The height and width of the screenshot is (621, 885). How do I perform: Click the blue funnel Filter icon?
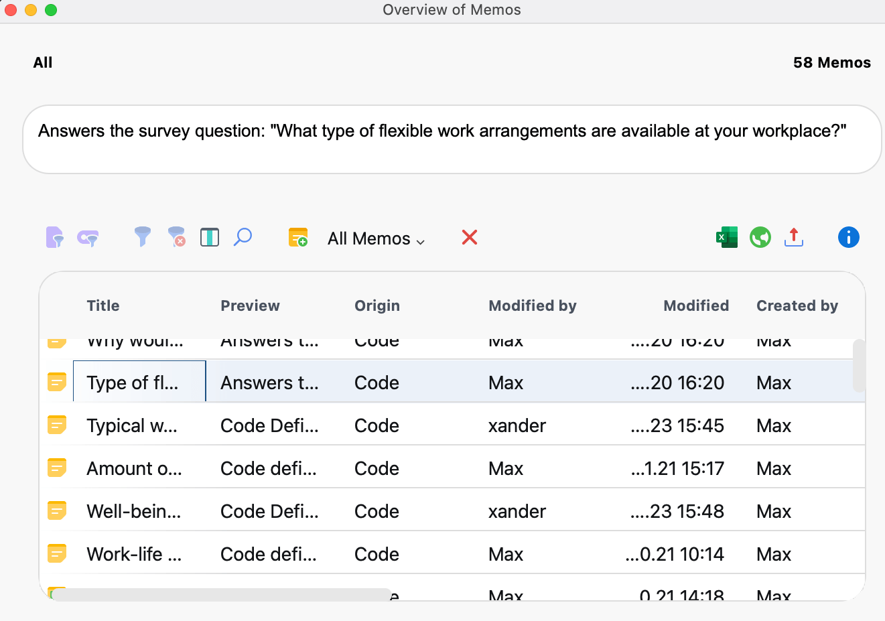coord(142,237)
